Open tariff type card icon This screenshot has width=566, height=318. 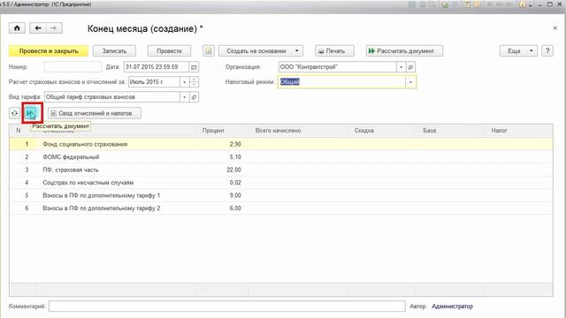(194, 97)
